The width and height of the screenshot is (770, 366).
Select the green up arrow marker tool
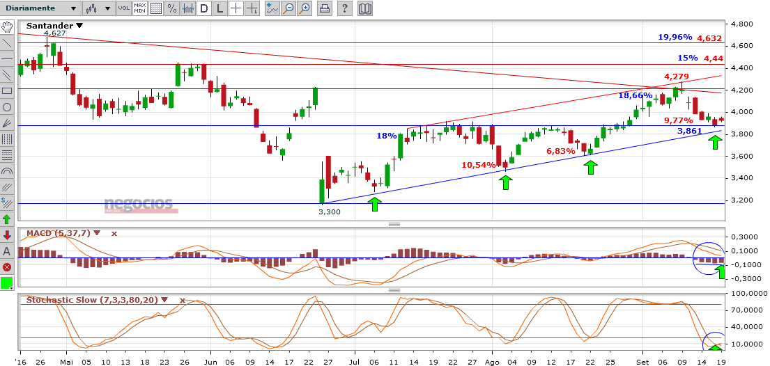coord(7,218)
